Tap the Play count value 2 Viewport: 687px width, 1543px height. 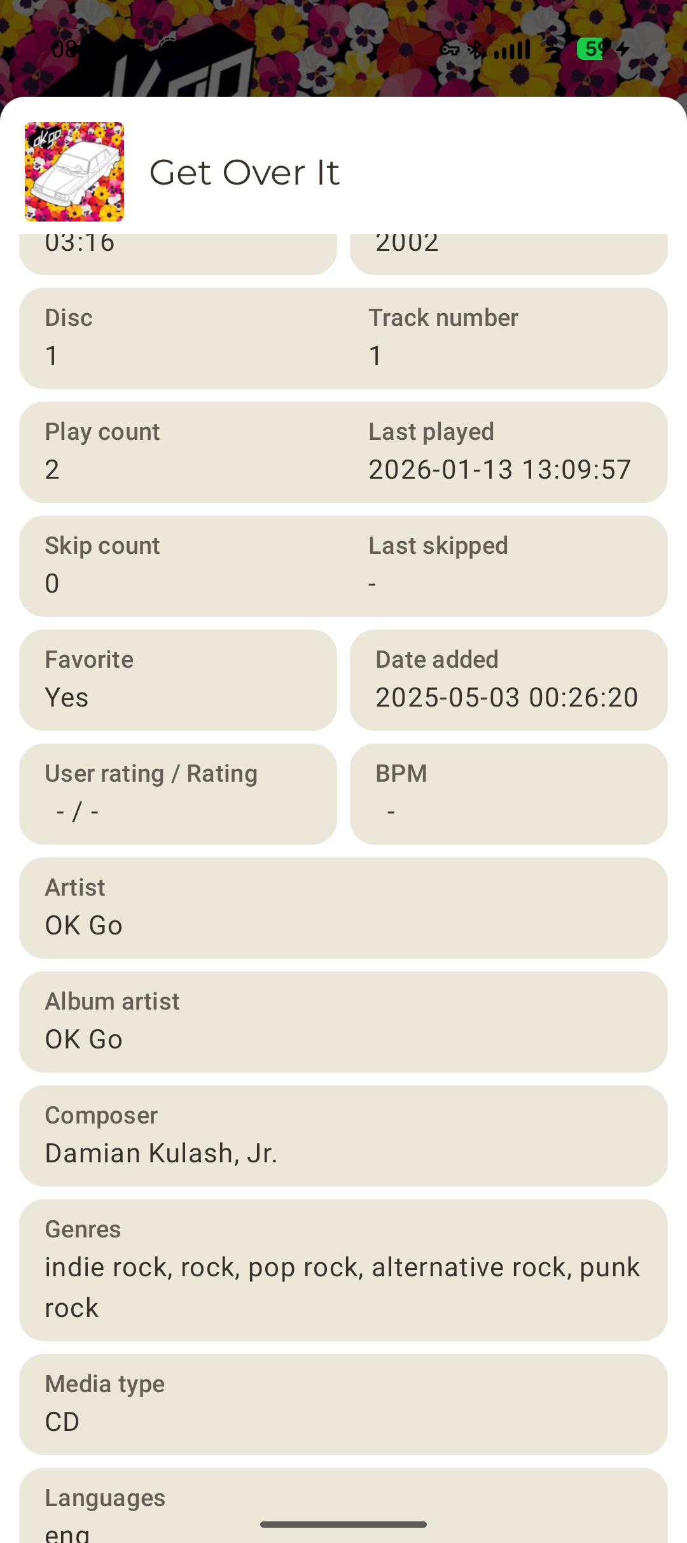pyautogui.click(x=52, y=470)
